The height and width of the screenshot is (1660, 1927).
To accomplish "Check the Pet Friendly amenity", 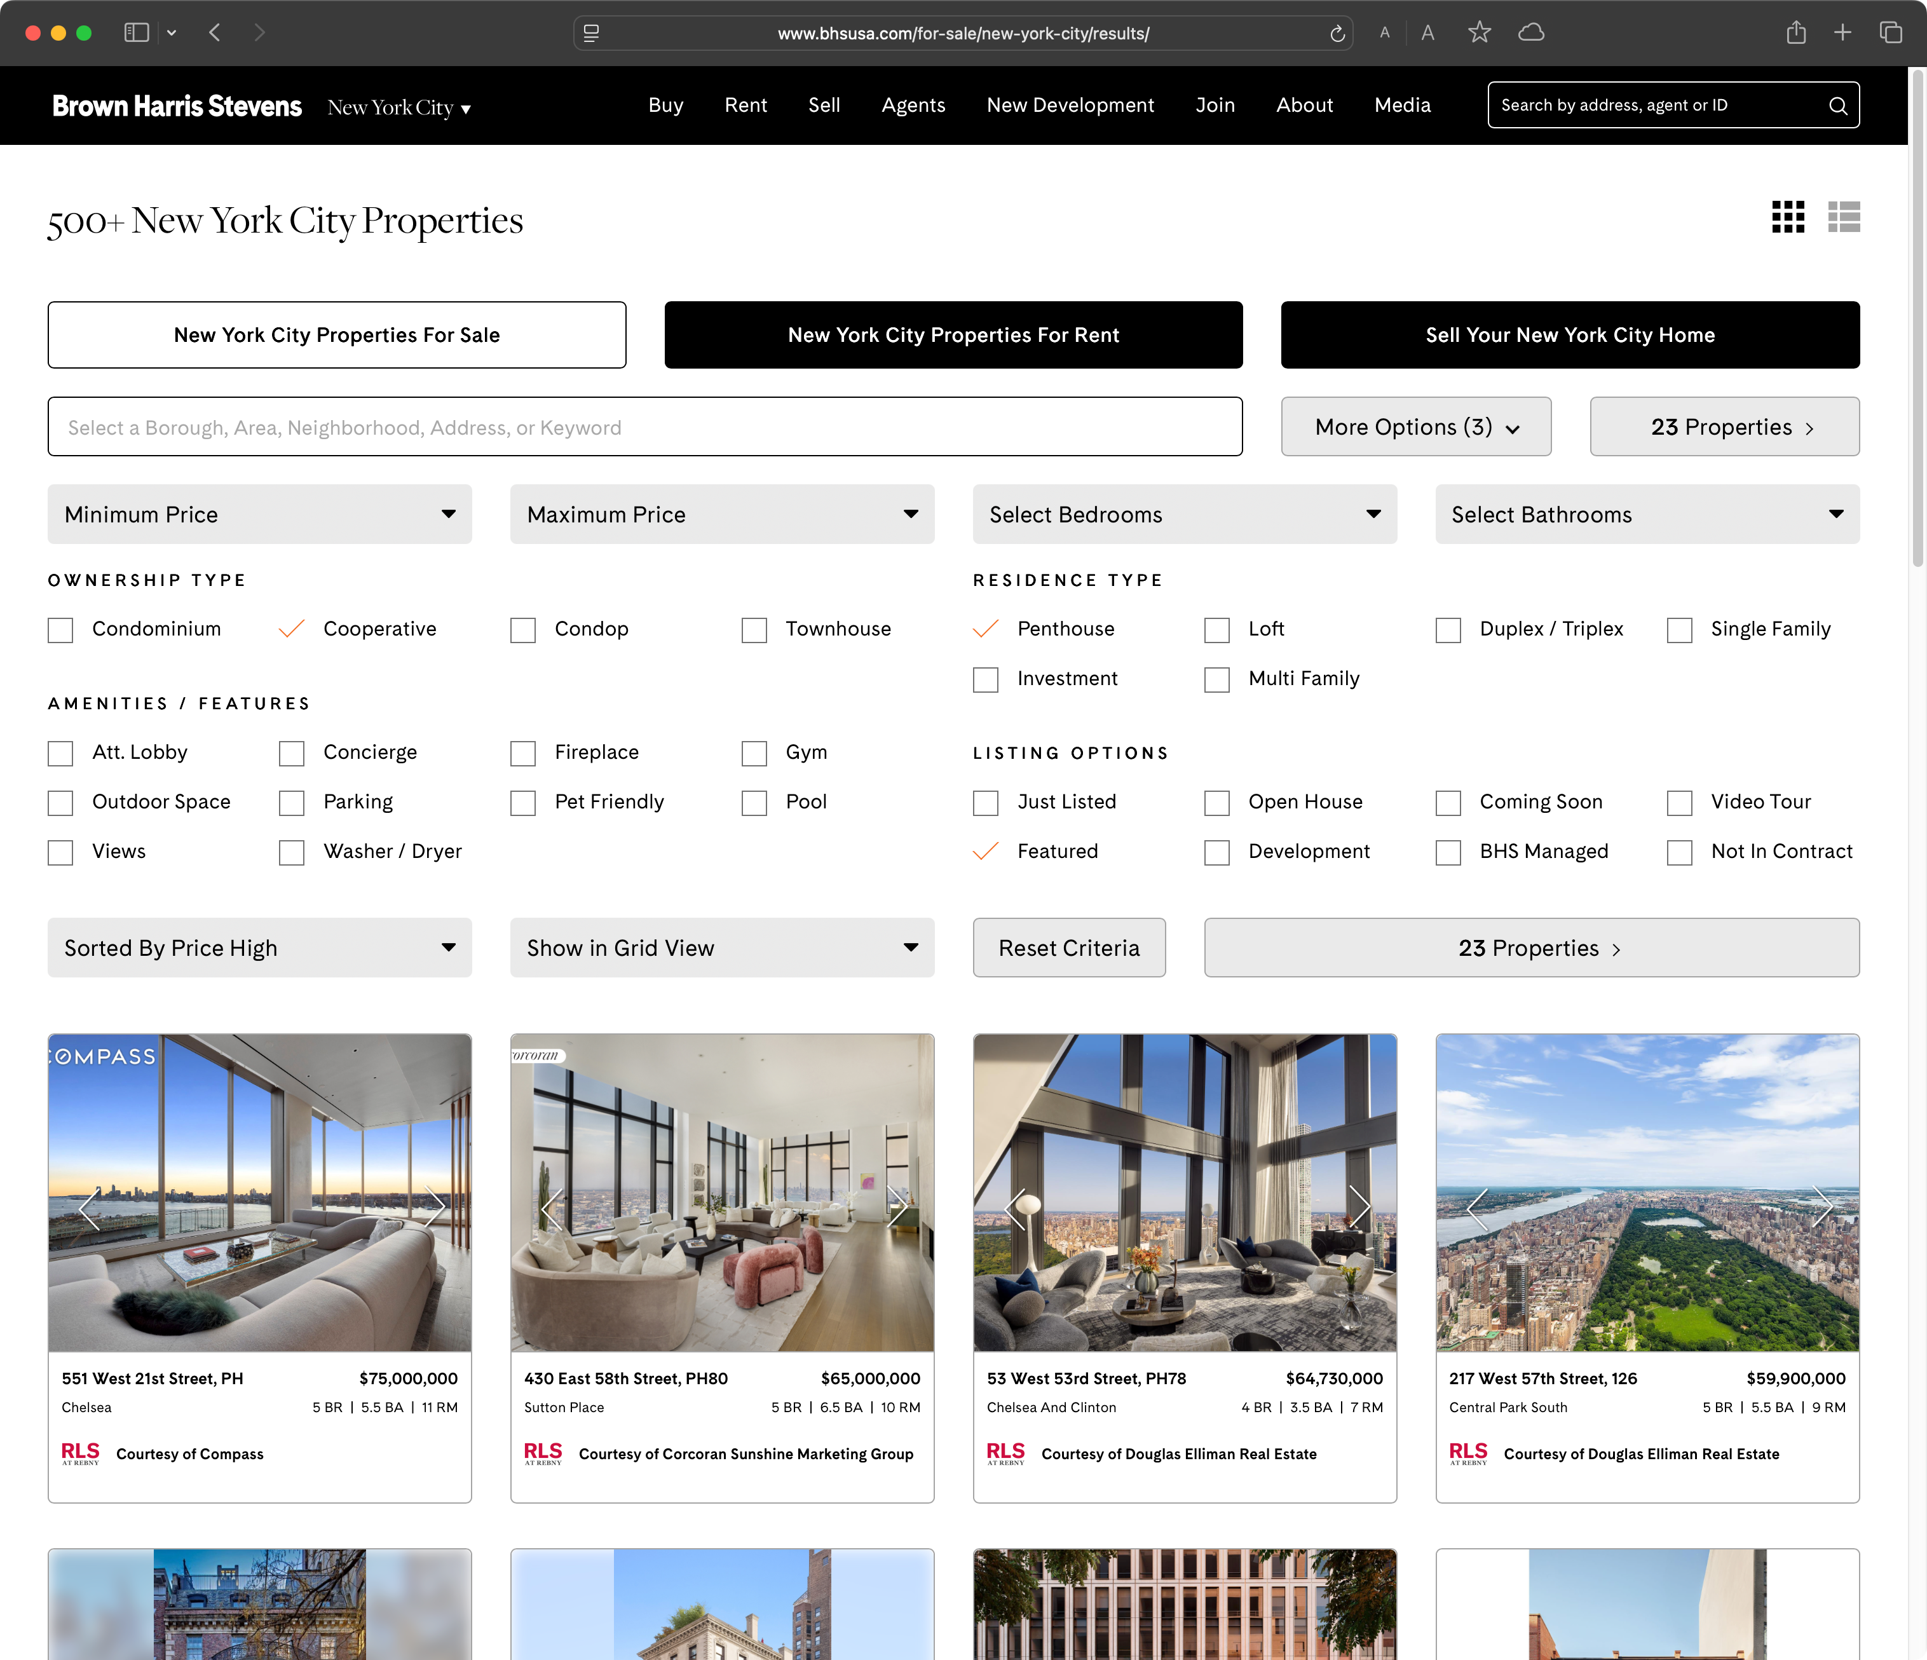I will click(x=522, y=803).
